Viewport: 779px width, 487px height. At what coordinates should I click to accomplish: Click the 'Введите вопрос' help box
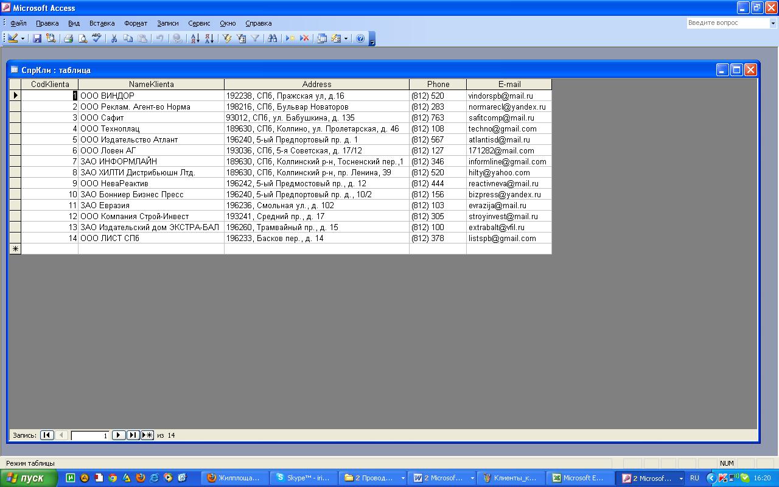coord(728,23)
